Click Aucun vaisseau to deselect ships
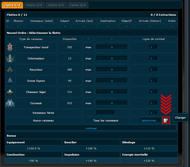190x167 pixels. pos(43,121)
